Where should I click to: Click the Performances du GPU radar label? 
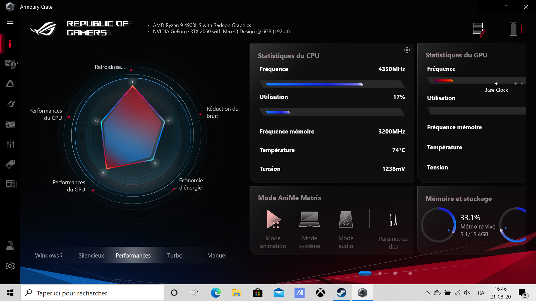click(69, 186)
